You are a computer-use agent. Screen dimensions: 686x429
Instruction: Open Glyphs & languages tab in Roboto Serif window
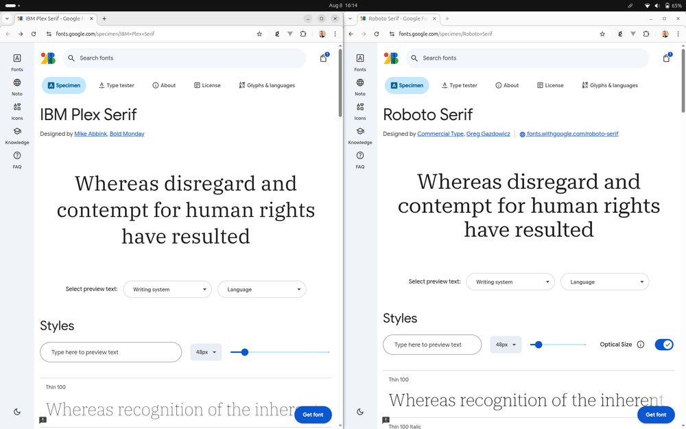click(610, 85)
